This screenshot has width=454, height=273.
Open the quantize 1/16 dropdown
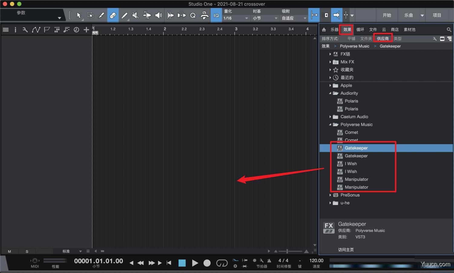(236, 18)
